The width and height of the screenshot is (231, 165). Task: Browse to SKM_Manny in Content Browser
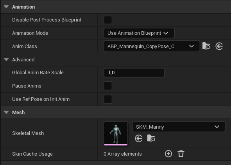coord(151,138)
